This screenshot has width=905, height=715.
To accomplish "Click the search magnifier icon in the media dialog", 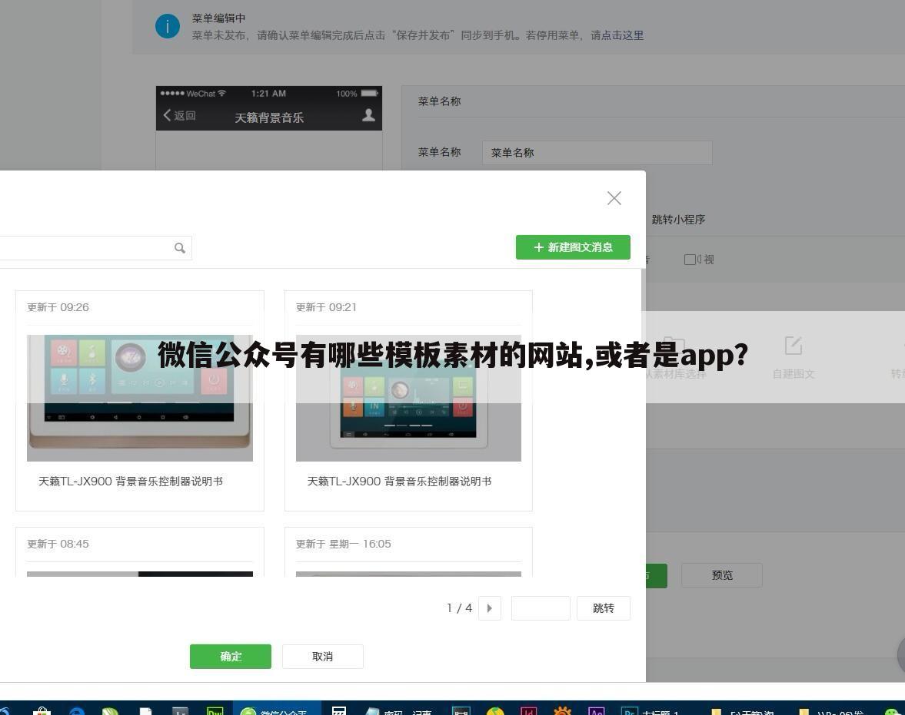I will [x=180, y=247].
